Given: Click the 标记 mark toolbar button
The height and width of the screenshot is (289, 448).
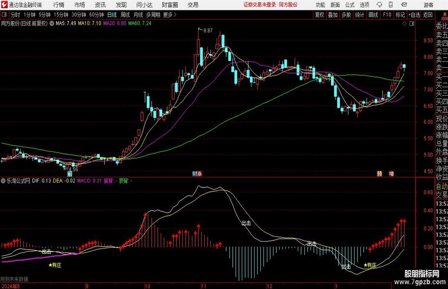Looking at the screenshot, I should click(x=400, y=15).
